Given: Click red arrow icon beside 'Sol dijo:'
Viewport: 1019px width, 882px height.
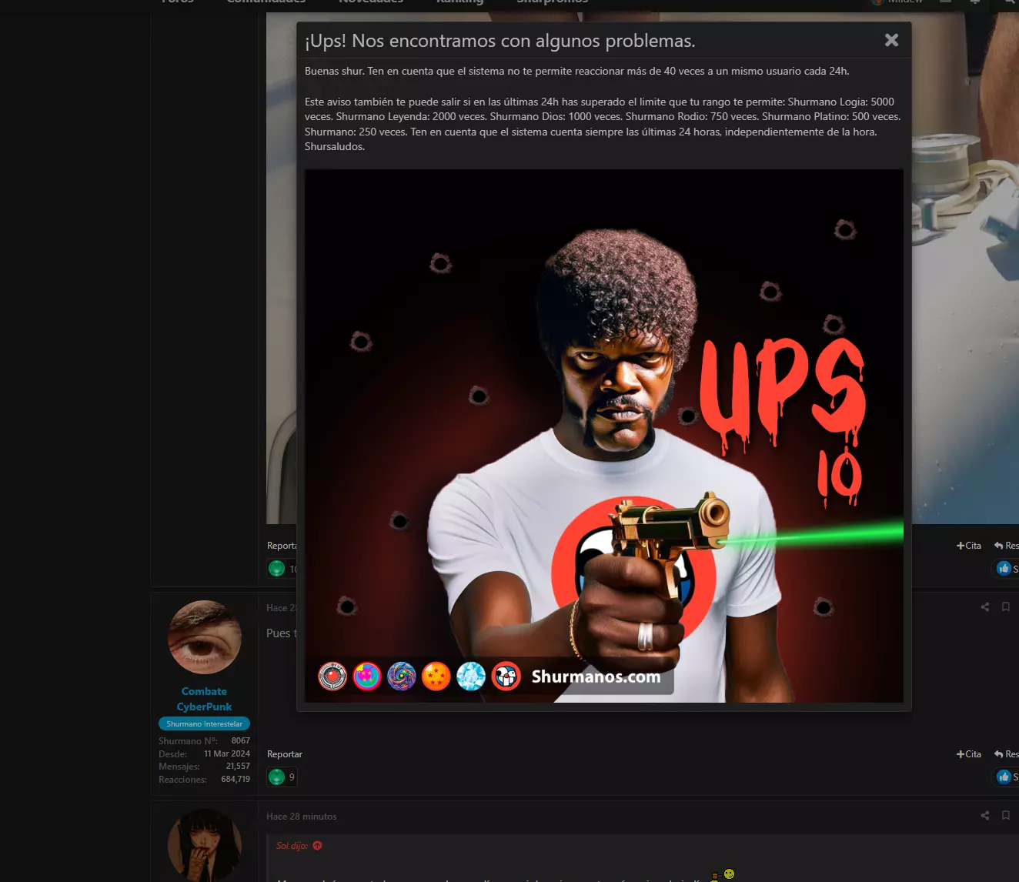Looking at the screenshot, I should (317, 846).
